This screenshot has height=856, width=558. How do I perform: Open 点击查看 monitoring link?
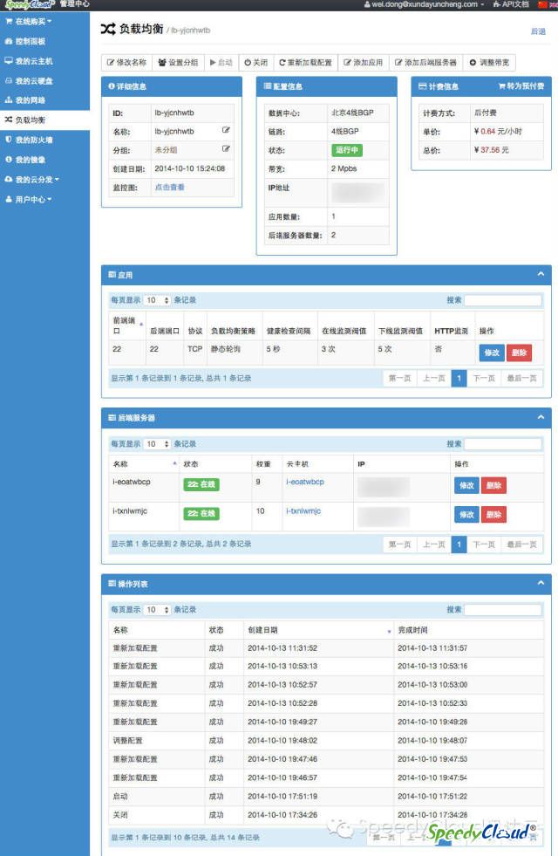coord(170,188)
